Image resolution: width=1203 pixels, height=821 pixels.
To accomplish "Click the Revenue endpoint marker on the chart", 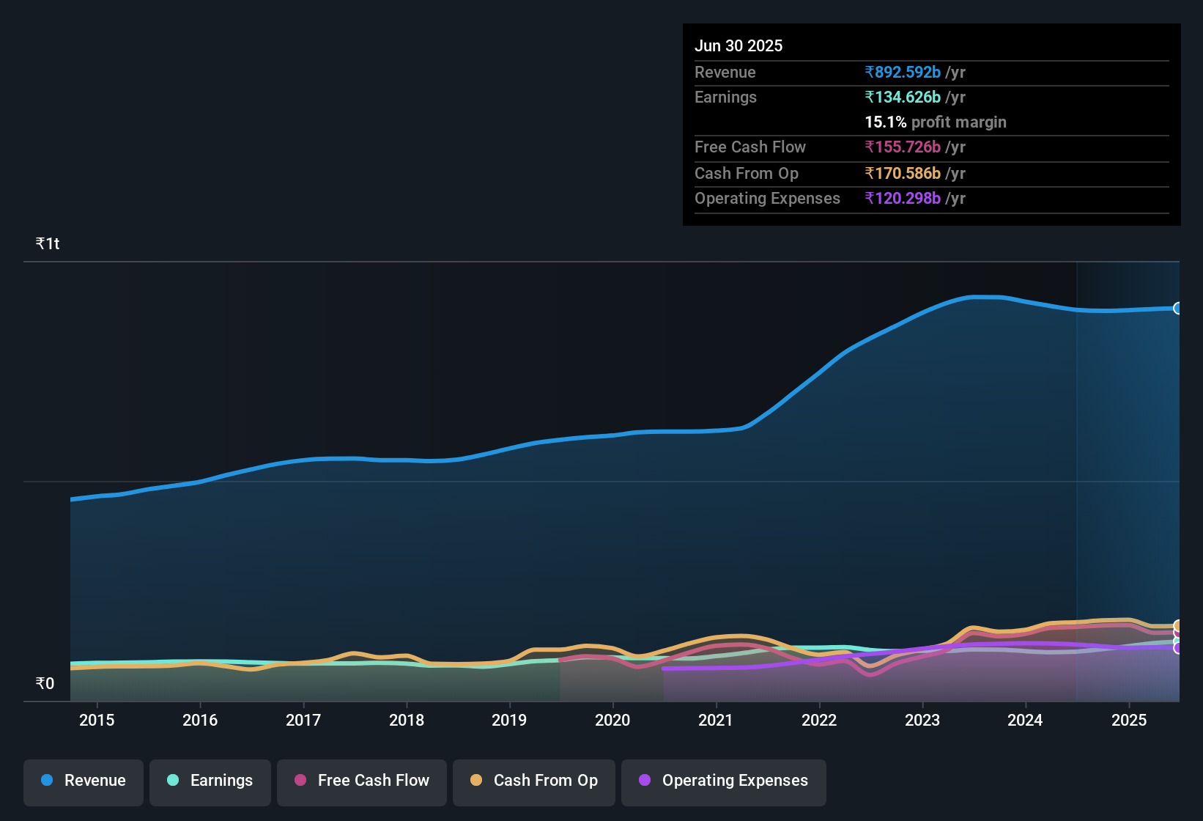I will coord(1178,309).
